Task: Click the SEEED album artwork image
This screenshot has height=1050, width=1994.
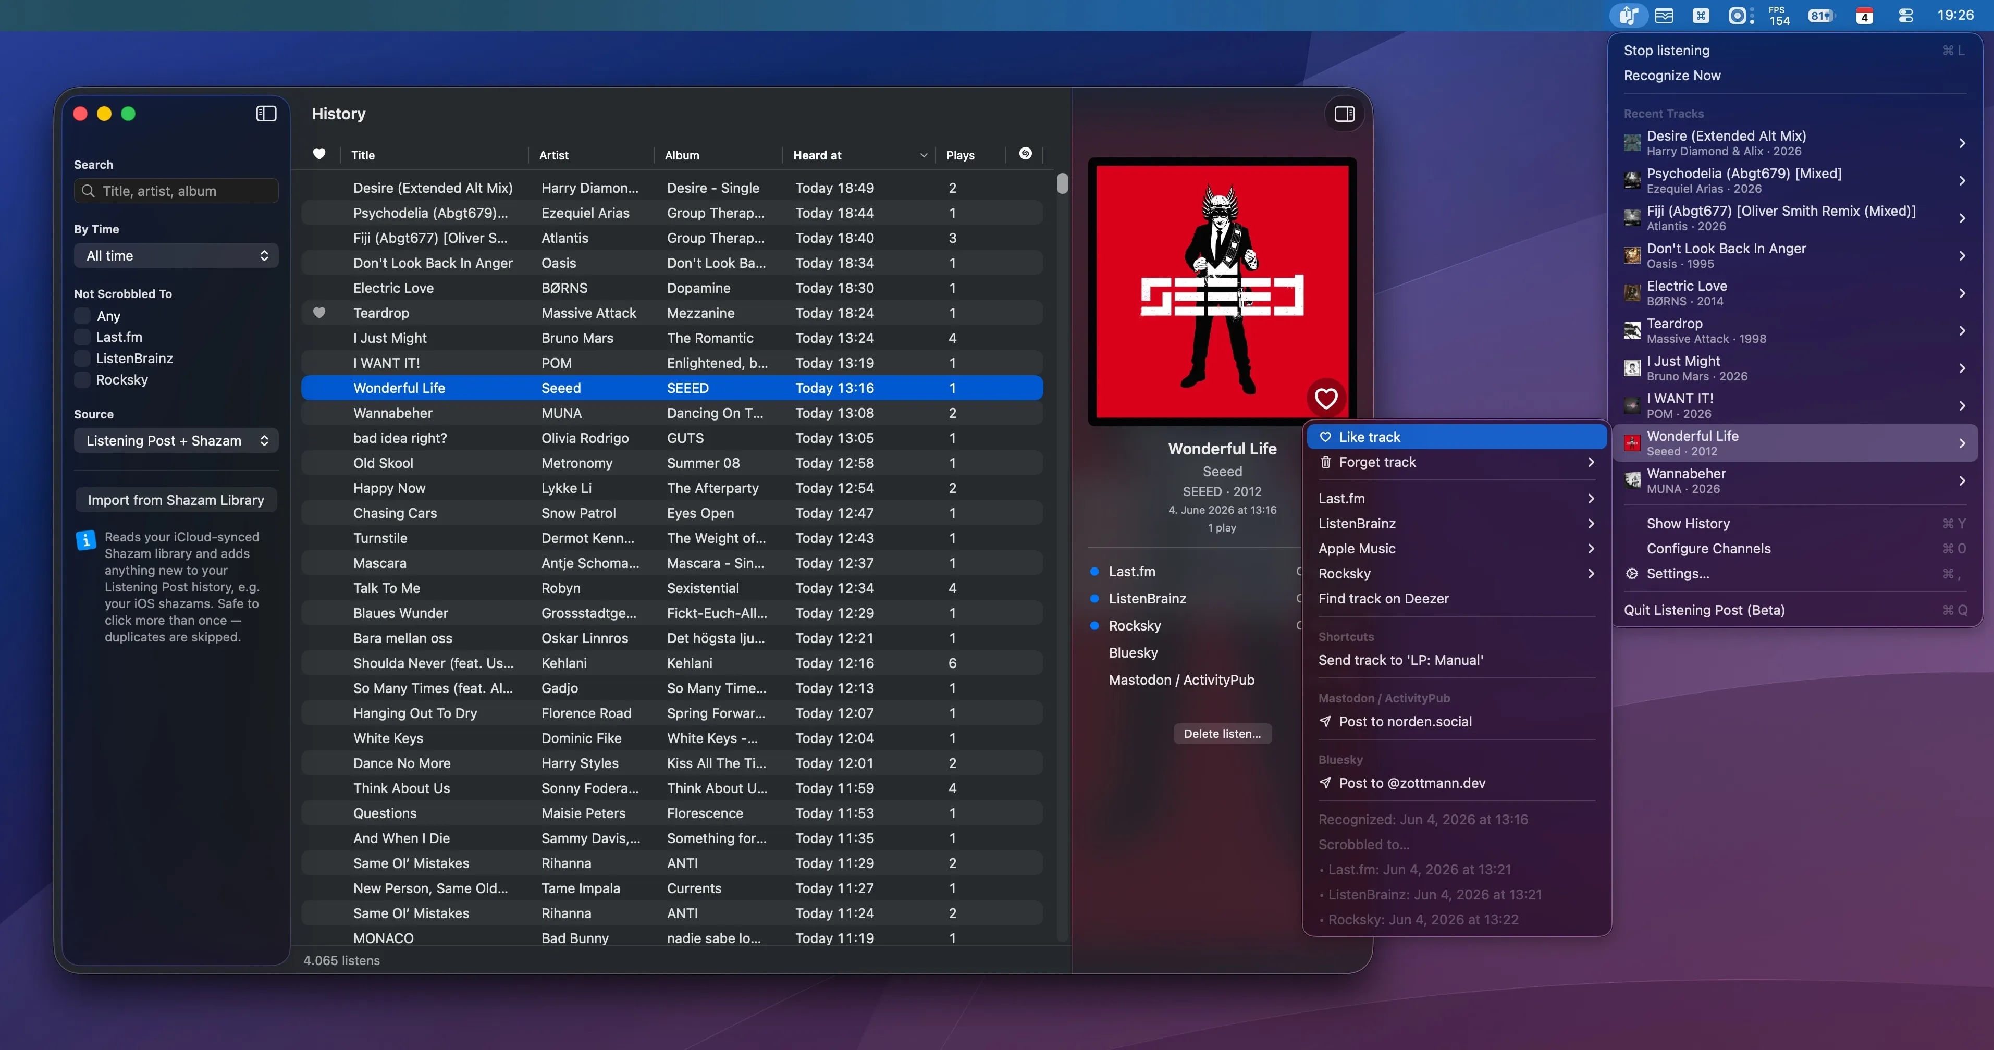Action: (x=1222, y=292)
